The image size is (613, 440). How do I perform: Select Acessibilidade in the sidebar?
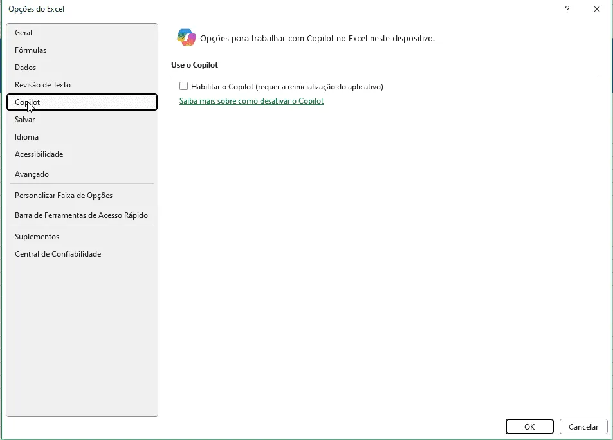pos(82,154)
